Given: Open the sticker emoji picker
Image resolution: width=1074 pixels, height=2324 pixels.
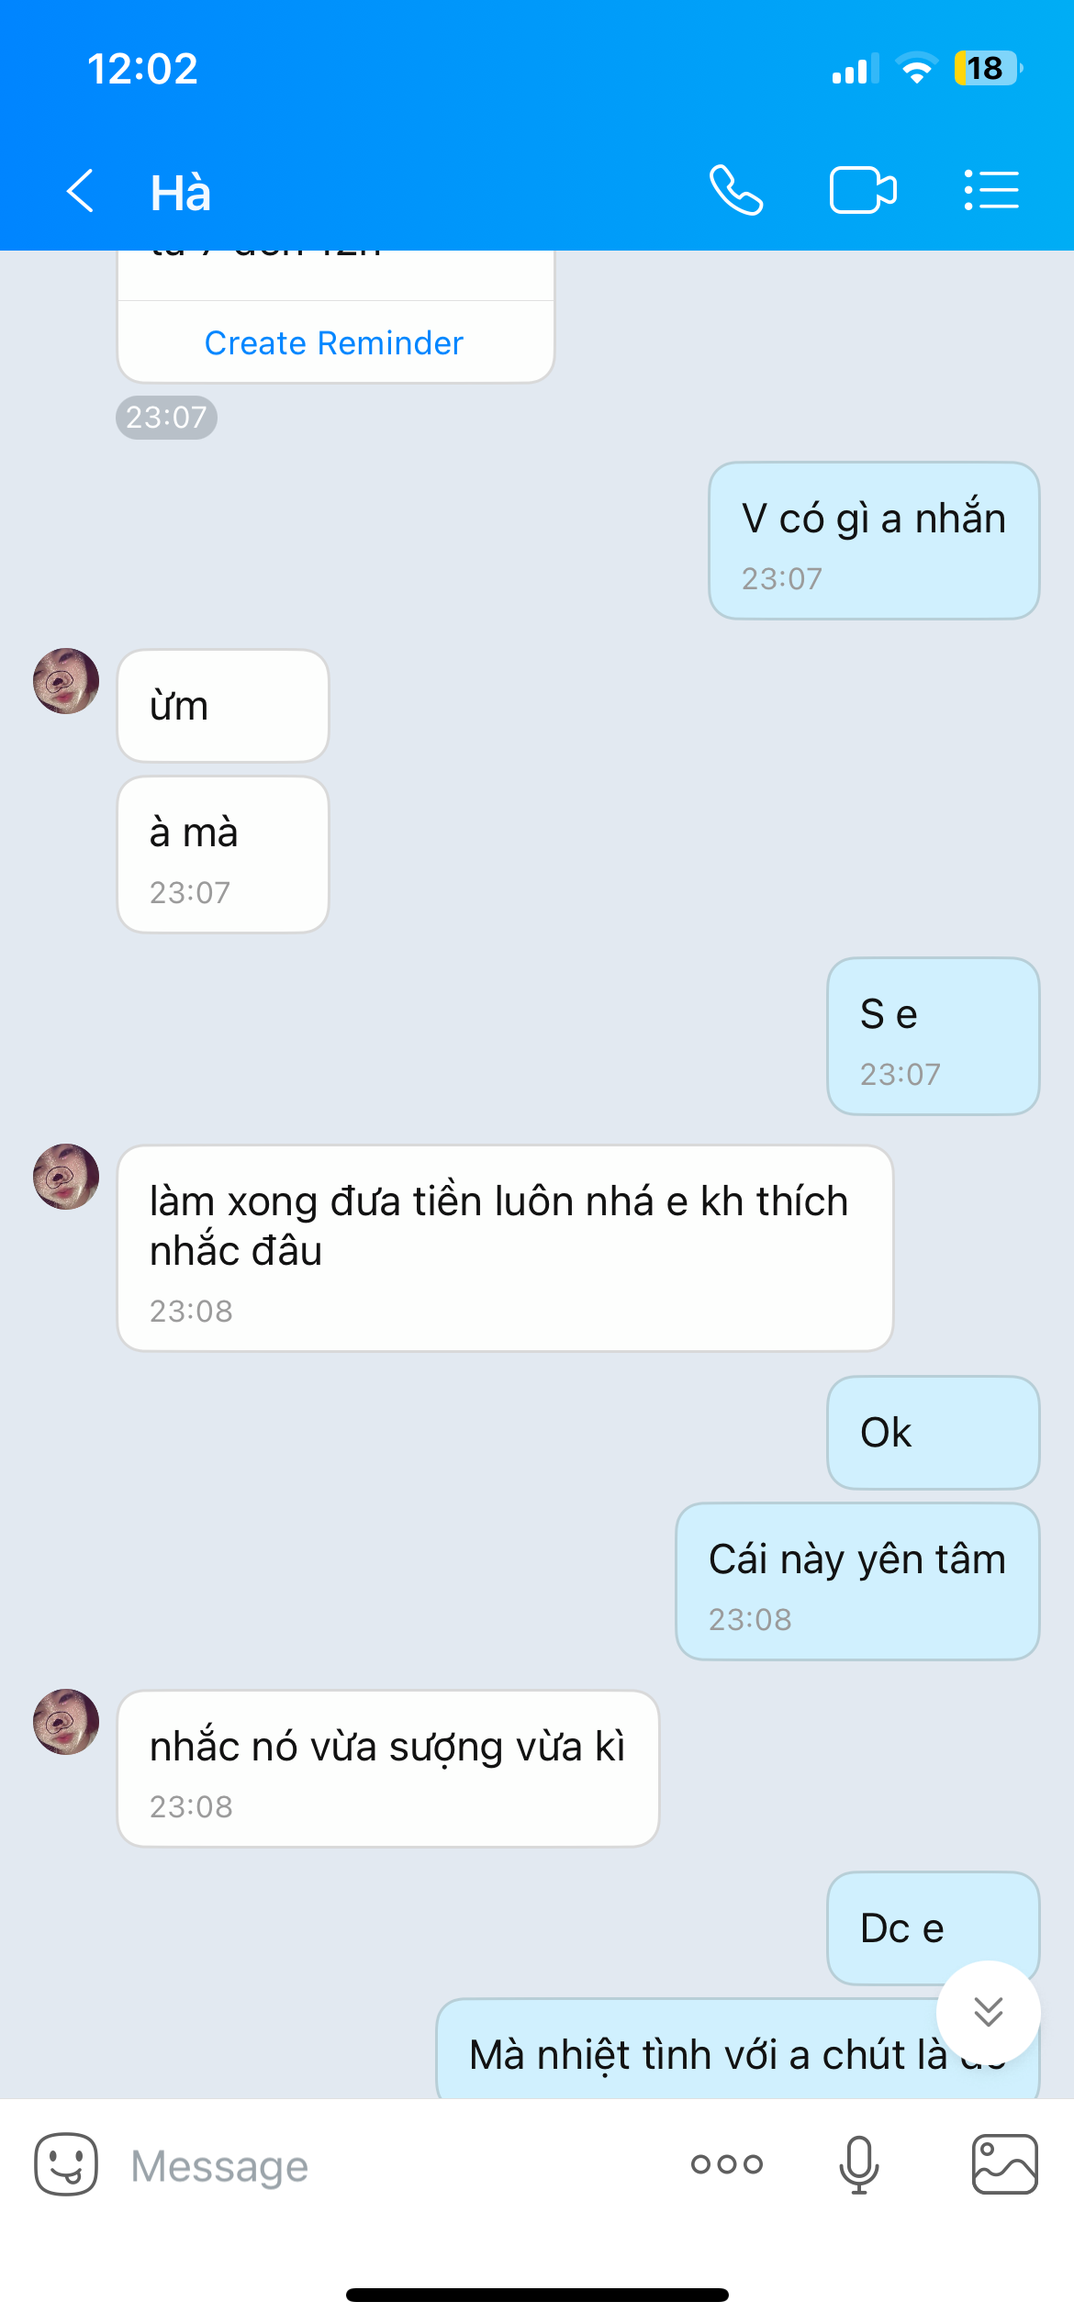Looking at the screenshot, I should (66, 2164).
